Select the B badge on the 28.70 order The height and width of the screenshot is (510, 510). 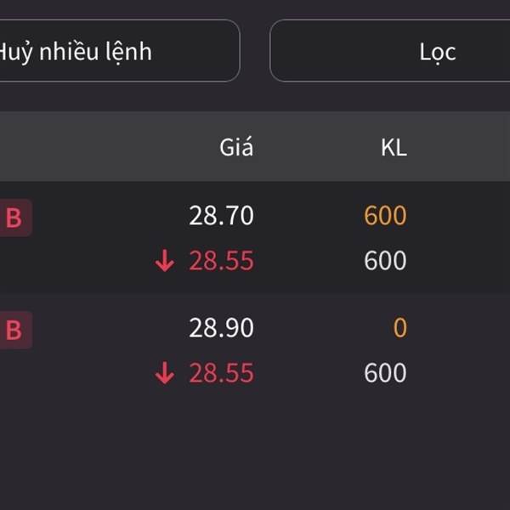coord(14,218)
